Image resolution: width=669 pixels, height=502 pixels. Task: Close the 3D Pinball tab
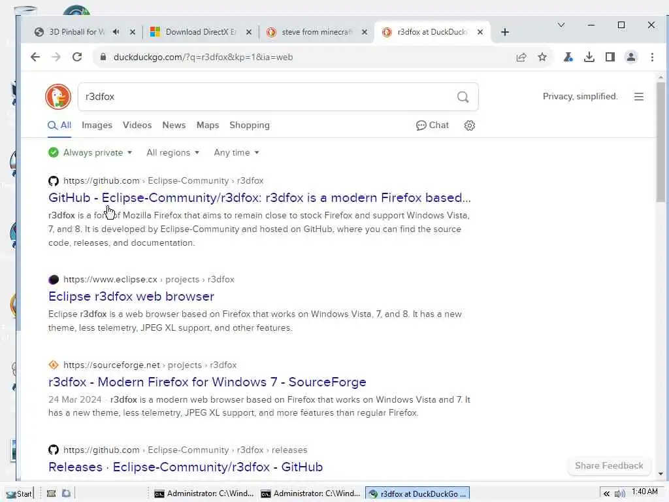pos(133,32)
